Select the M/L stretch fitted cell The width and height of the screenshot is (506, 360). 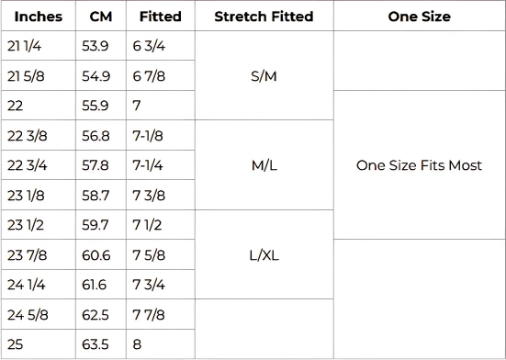click(x=264, y=165)
